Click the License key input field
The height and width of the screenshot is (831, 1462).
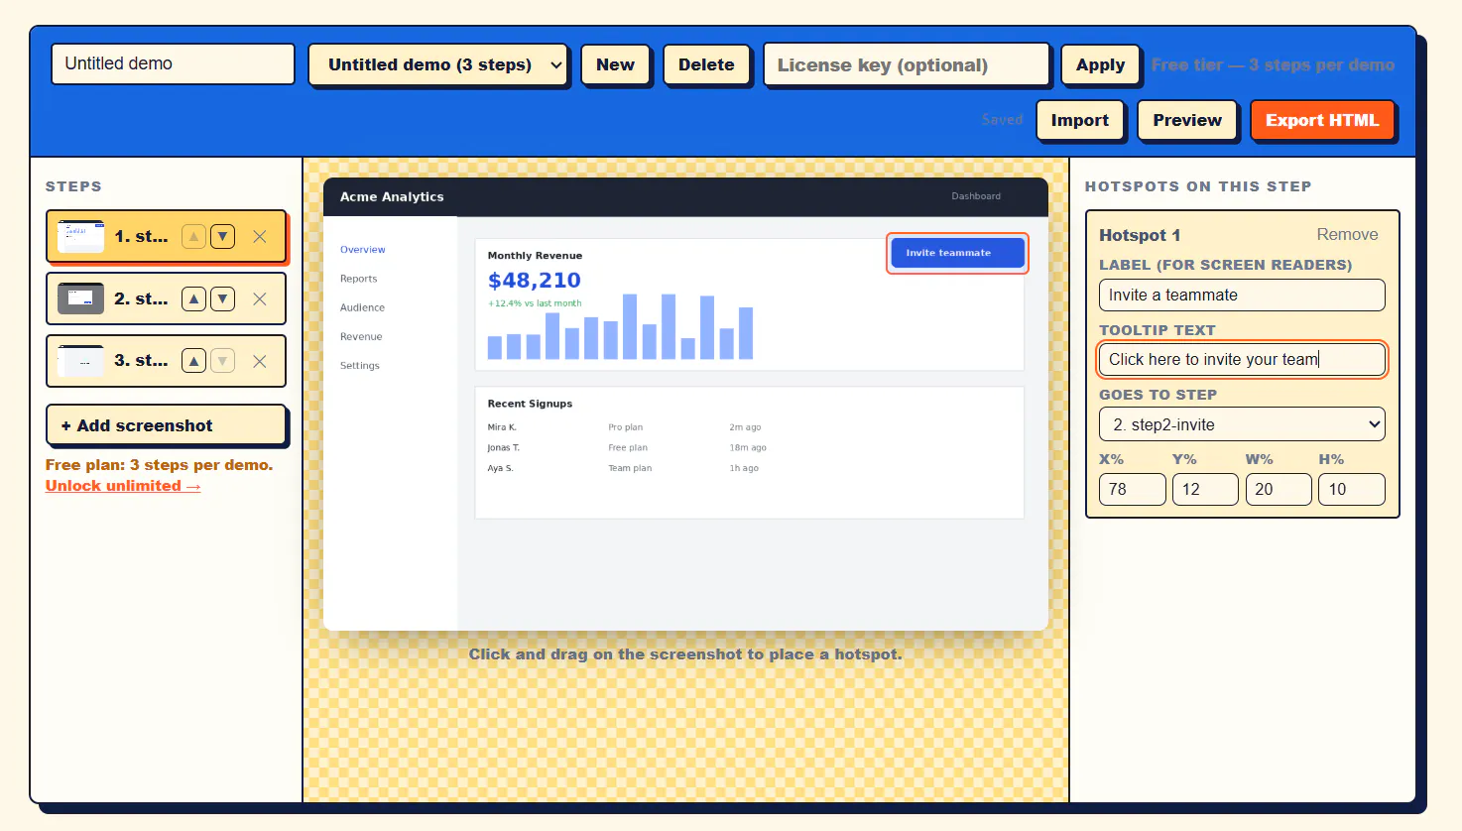click(x=907, y=64)
